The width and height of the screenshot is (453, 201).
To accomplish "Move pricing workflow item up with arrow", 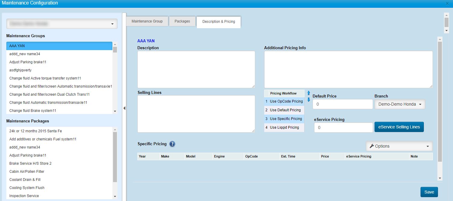I will [x=308, y=93].
